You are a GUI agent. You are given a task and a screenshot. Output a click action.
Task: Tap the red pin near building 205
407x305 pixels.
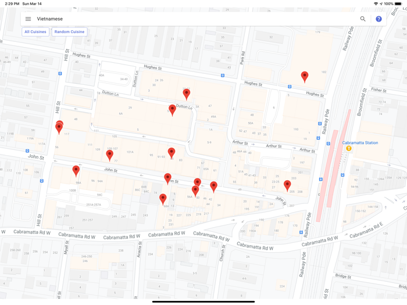(x=287, y=186)
